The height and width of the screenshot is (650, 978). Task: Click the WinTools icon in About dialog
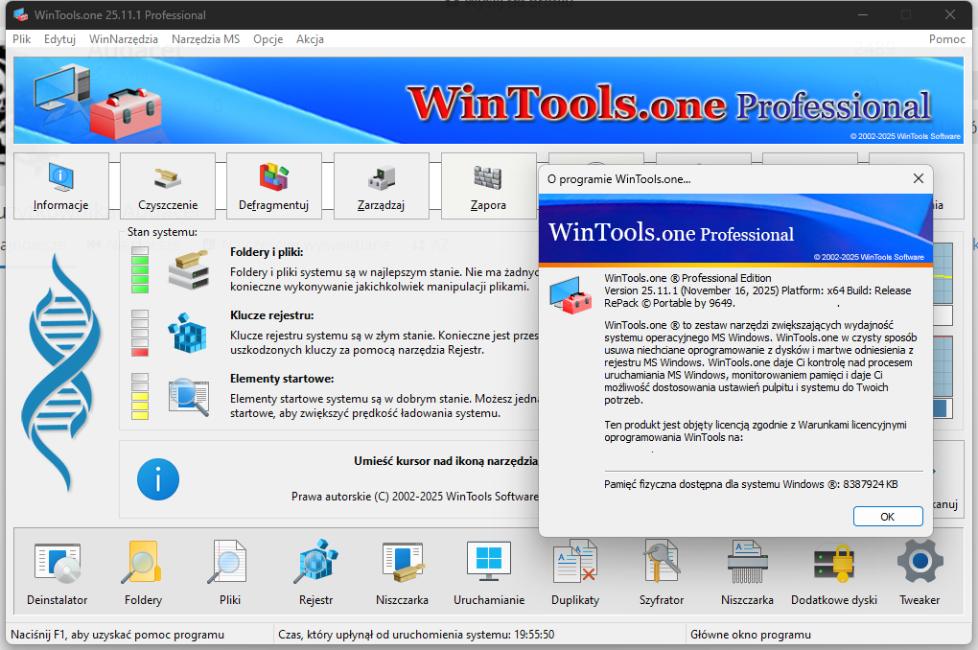click(570, 294)
